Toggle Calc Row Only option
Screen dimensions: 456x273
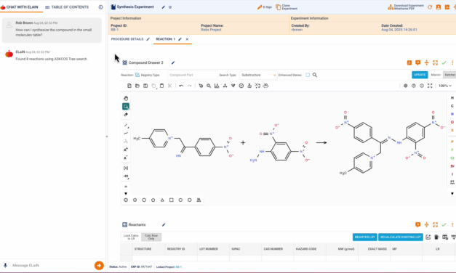coord(151,237)
